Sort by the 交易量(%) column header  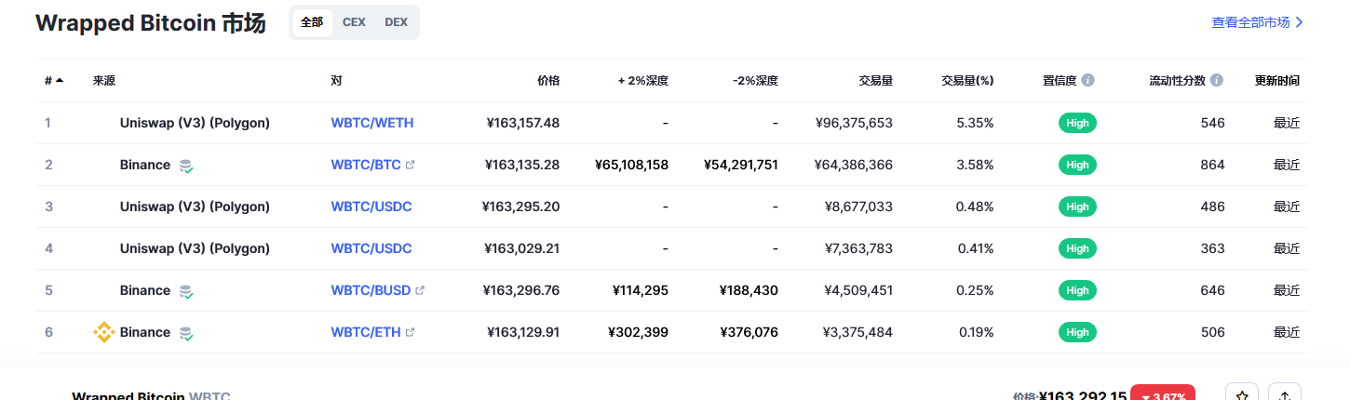point(967,81)
